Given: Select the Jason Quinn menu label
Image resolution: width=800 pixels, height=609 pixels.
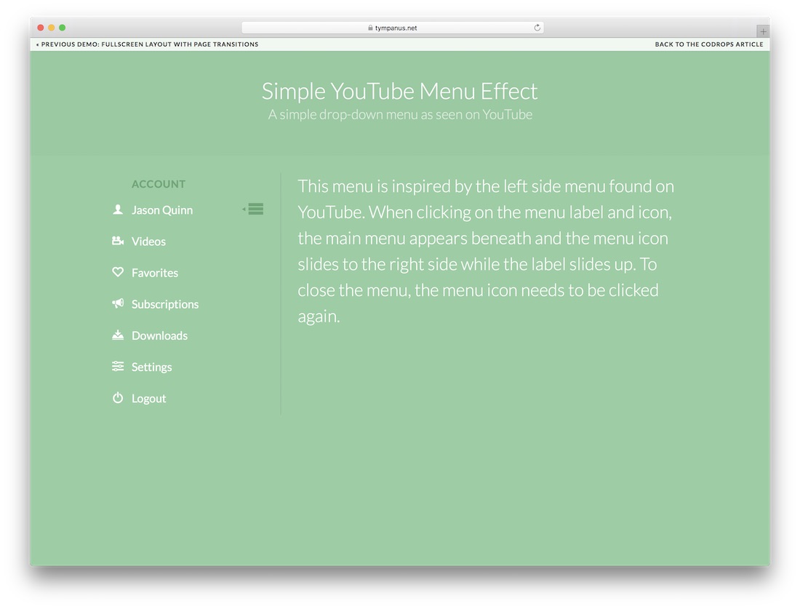Looking at the screenshot, I should 162,210.
